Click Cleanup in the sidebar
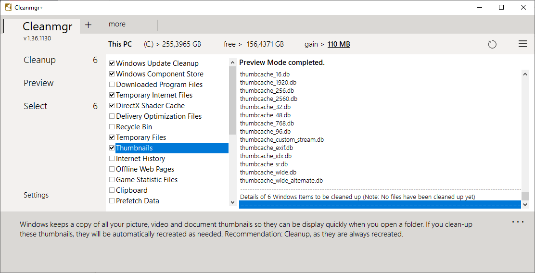 [39, 60]
